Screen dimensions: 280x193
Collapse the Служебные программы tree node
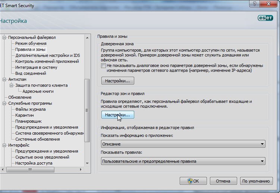[4, 103]
